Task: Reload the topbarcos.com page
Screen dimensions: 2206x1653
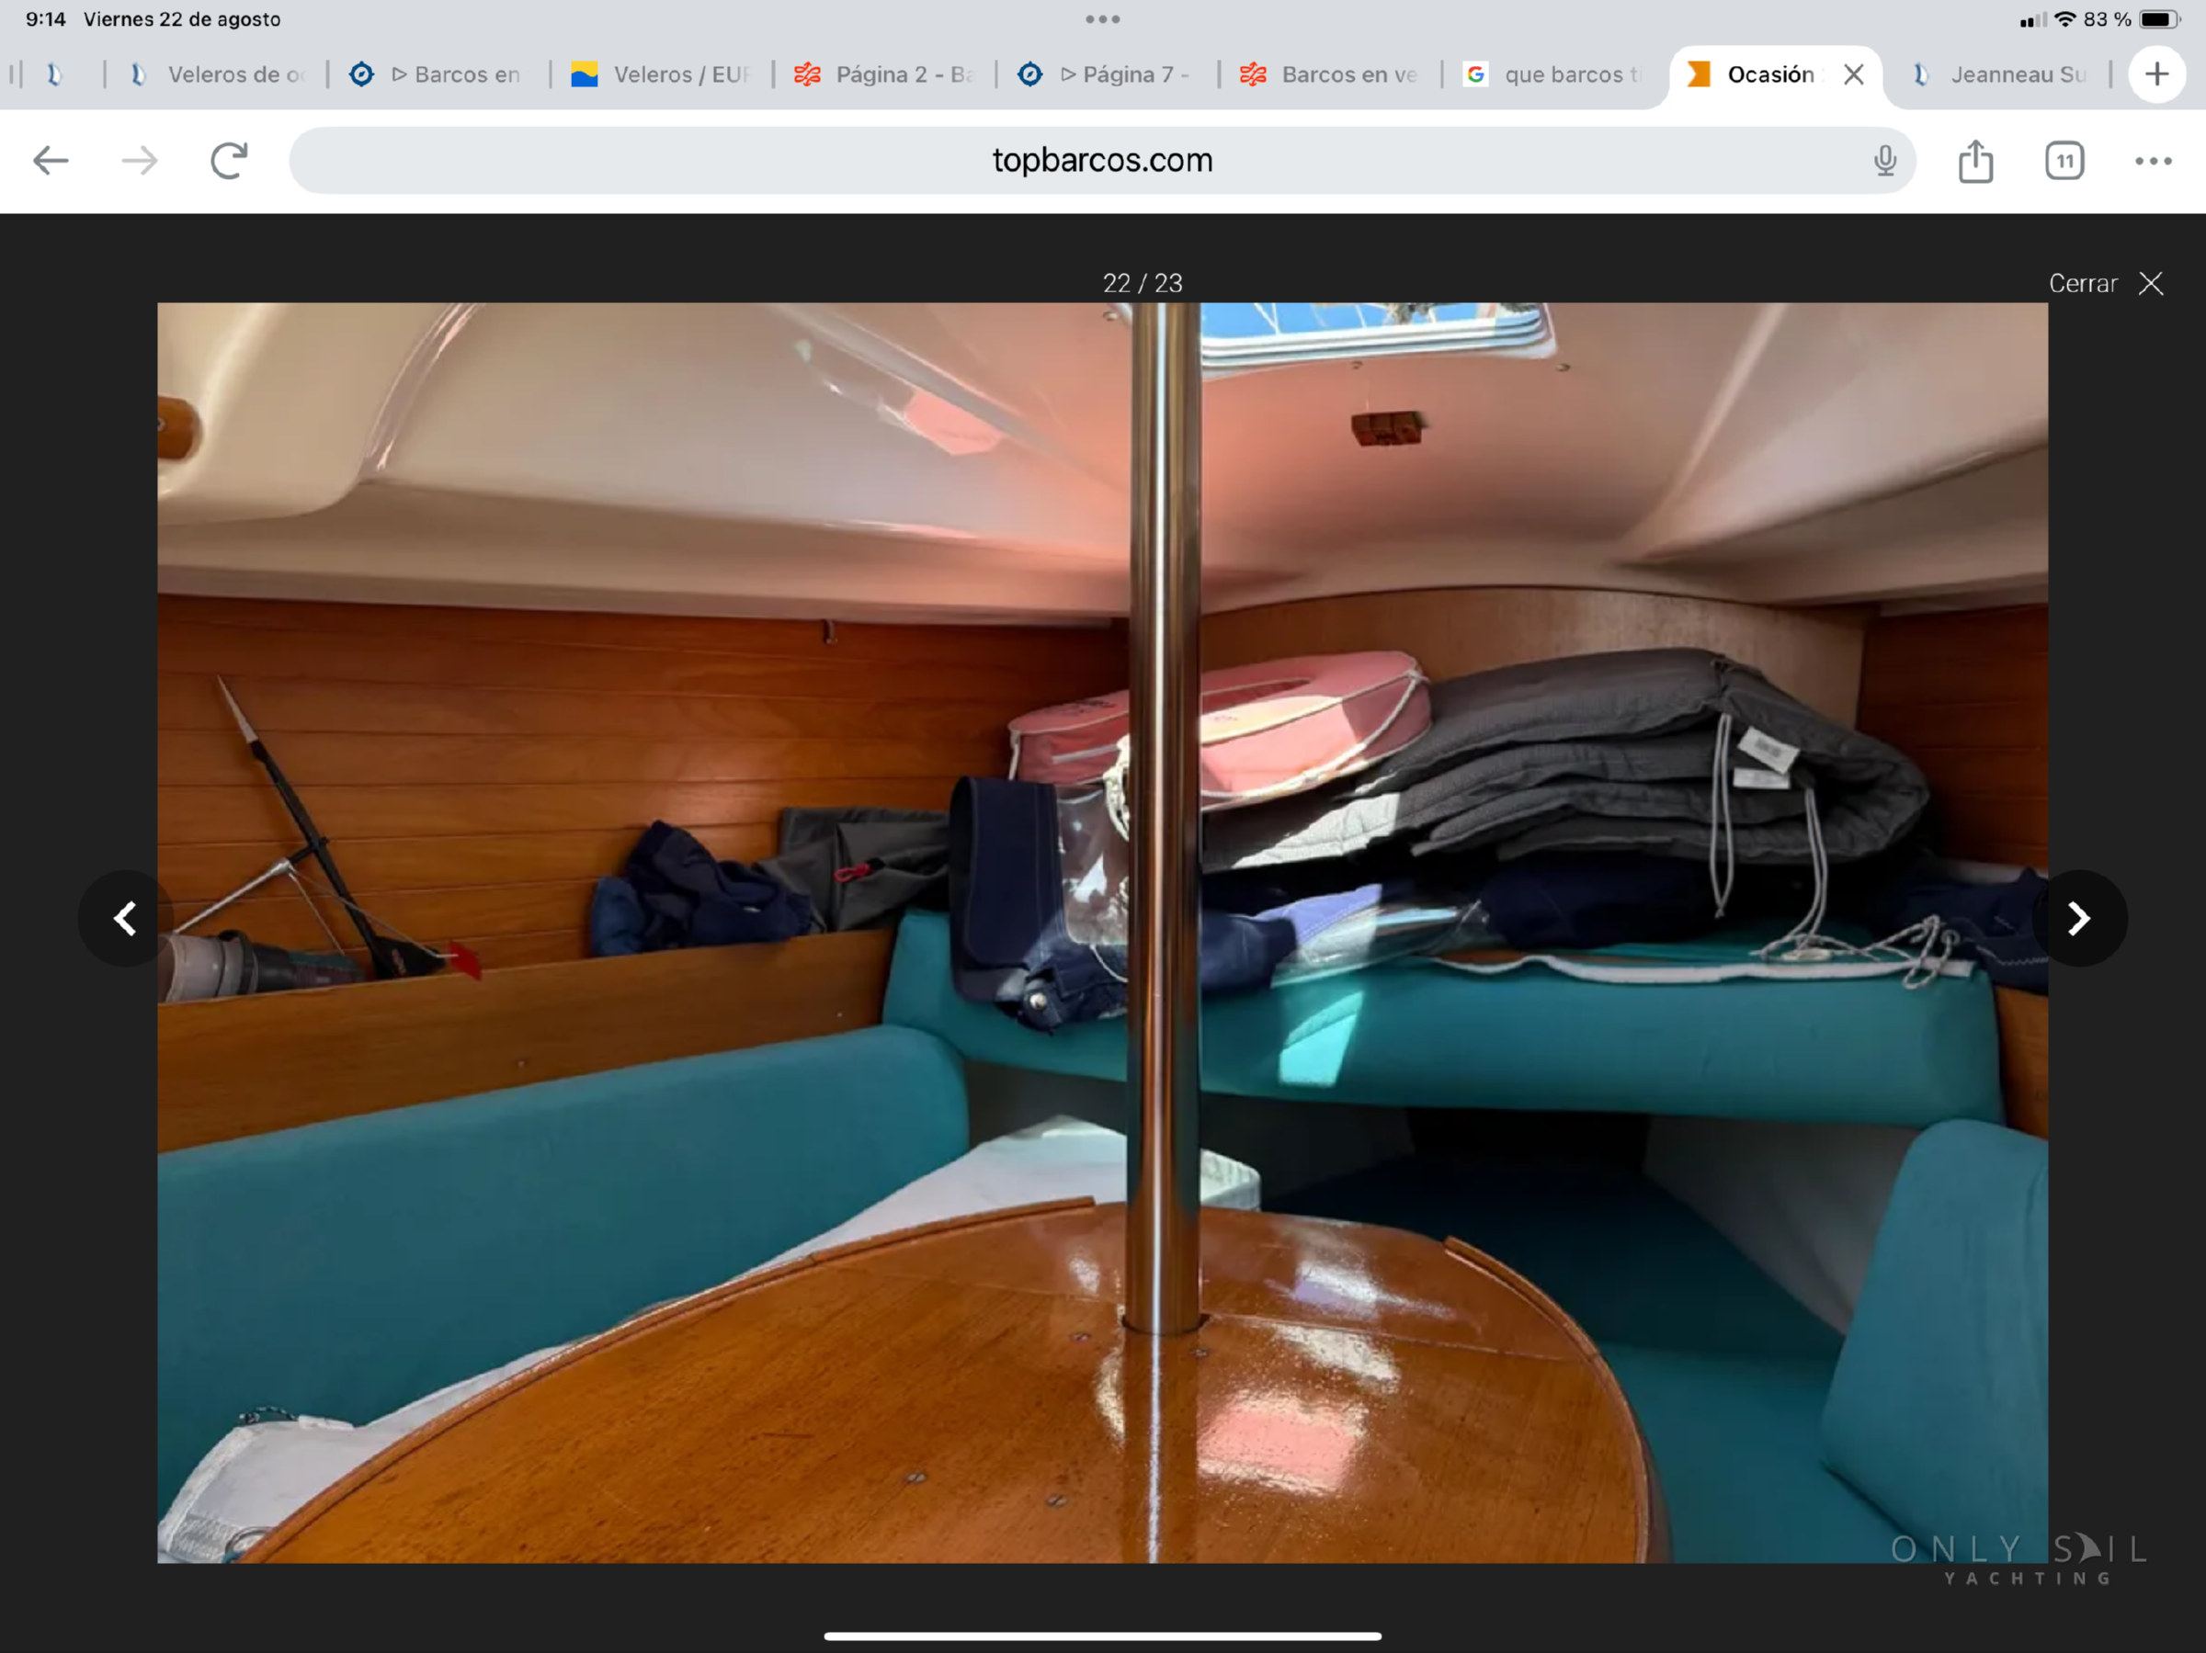Action: 230,161
